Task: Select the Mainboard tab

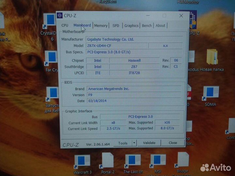Action: tap(82, 25)
